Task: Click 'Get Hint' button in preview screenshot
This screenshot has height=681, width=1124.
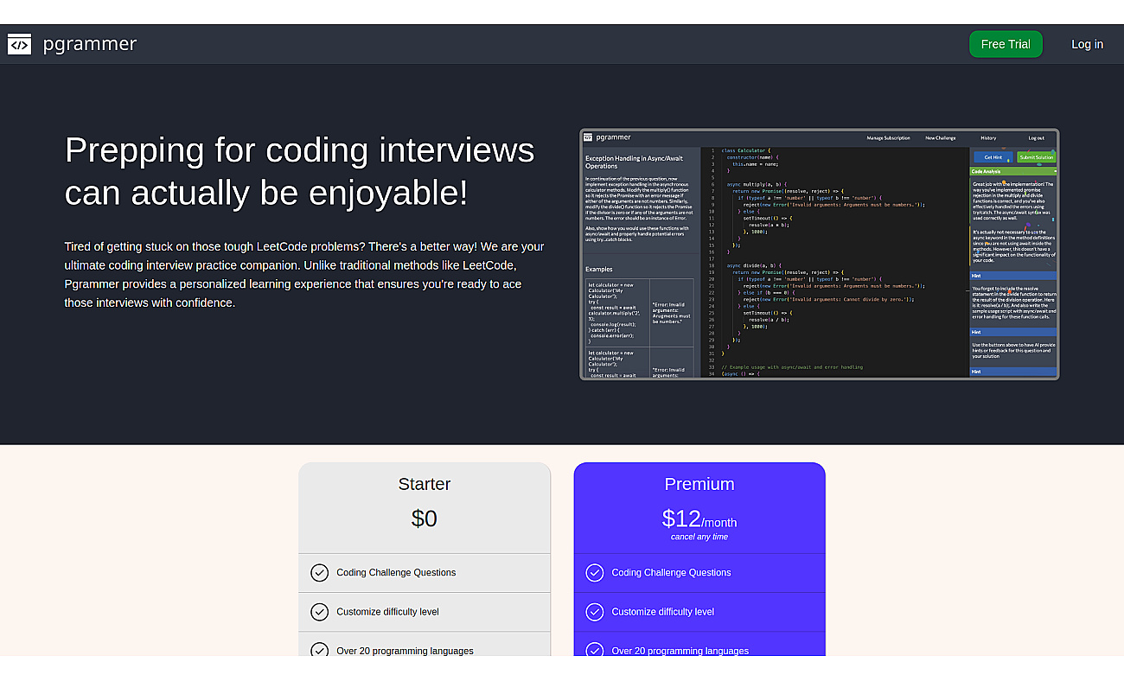Action: 993,157
